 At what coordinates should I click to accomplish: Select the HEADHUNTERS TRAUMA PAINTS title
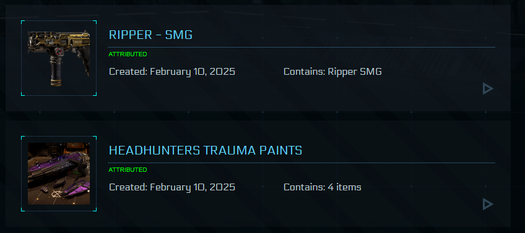pos(206,150)
